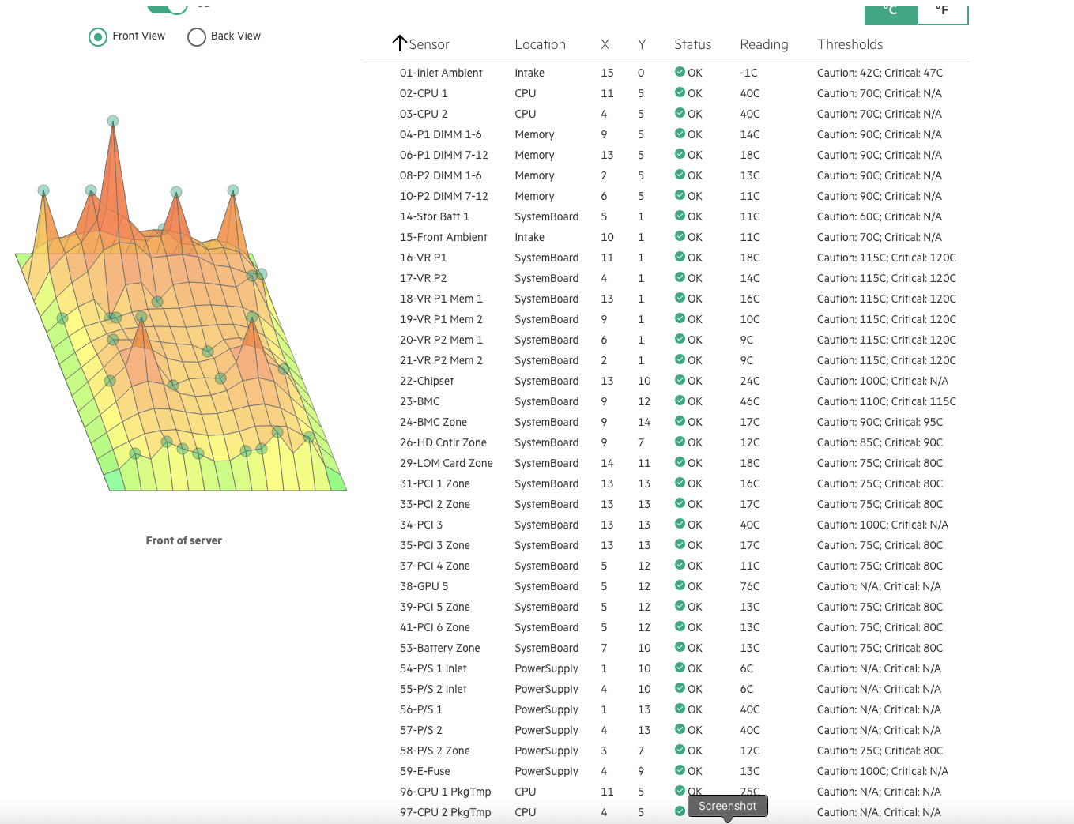1074x824 pixels.
Task: Click OK status icon for 29-LOM Card Zone
Action: click(680, 462)
